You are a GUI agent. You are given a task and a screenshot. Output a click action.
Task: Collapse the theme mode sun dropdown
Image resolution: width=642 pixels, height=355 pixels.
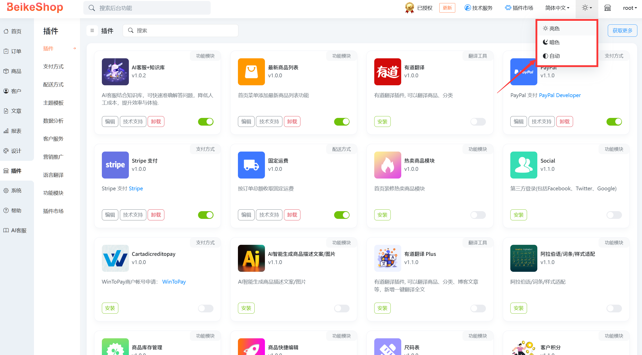(x=587, y=8)
